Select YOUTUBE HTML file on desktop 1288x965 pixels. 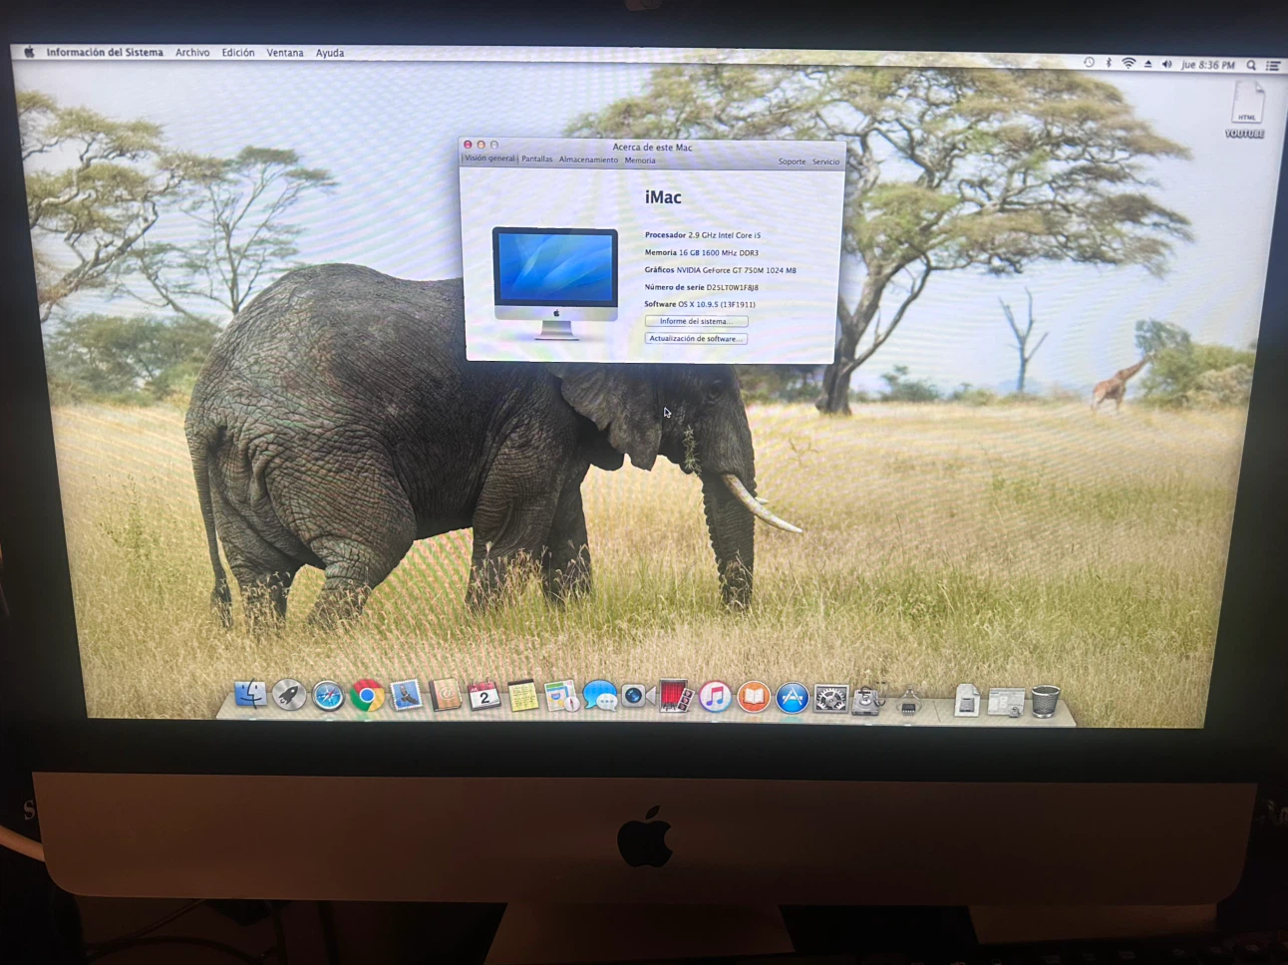(x=1246, y=109)
